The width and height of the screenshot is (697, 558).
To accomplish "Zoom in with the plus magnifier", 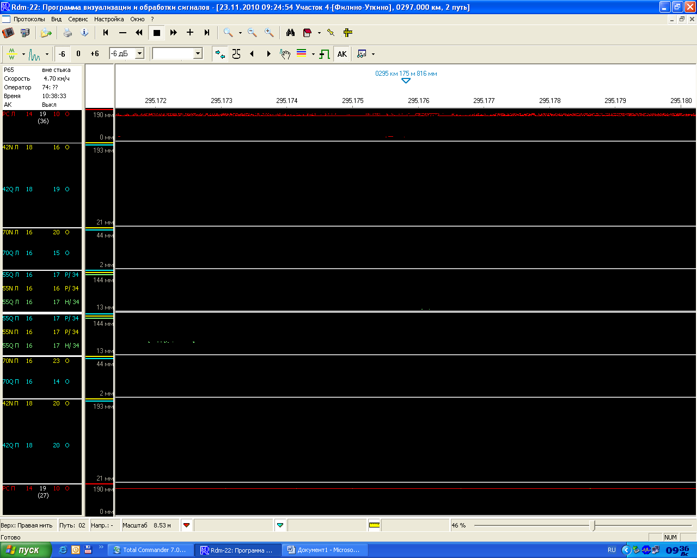I will point(269,33).
